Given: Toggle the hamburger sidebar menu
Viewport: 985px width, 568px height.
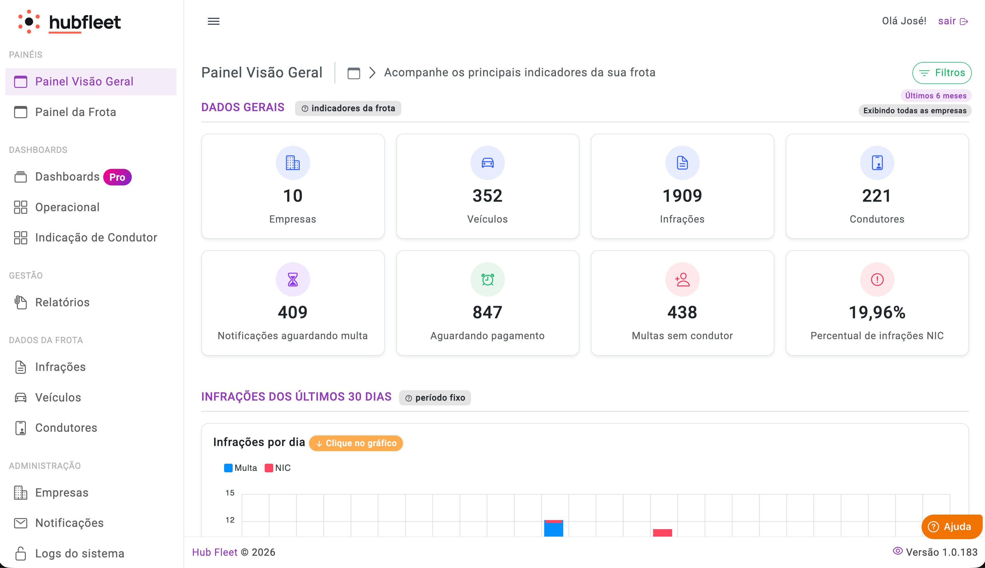Looking at the screenshot, I should tap(214, 21).
